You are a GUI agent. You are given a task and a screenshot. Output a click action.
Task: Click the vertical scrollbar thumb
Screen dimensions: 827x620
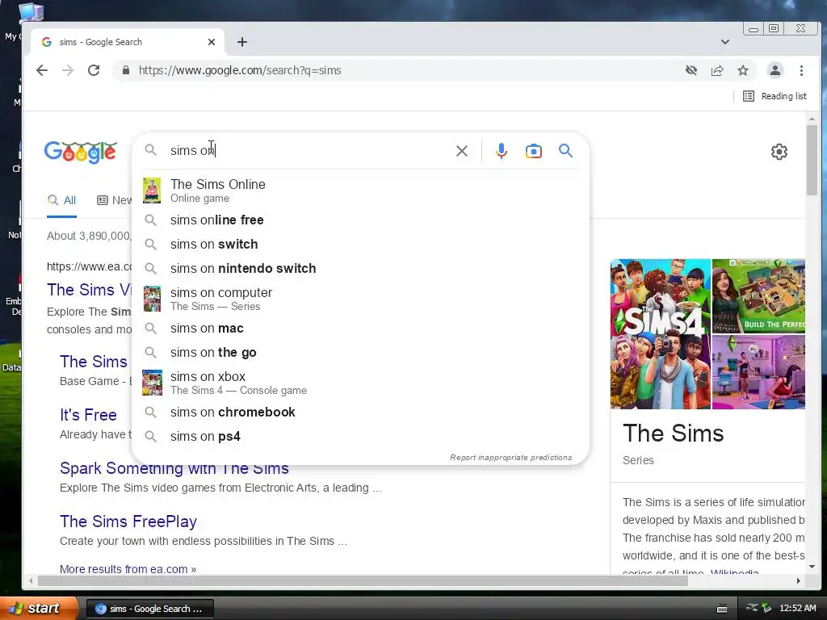coord(812,161)
